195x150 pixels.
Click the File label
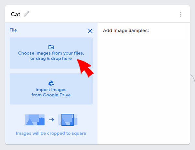pyautogui.click(x=13, y=30)
